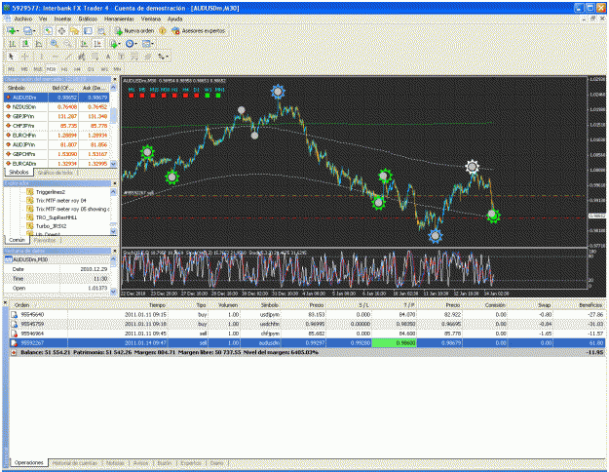Switch to the H1 timeframe
This screenshot has height=472, width=609.
(x=64, y=69)
